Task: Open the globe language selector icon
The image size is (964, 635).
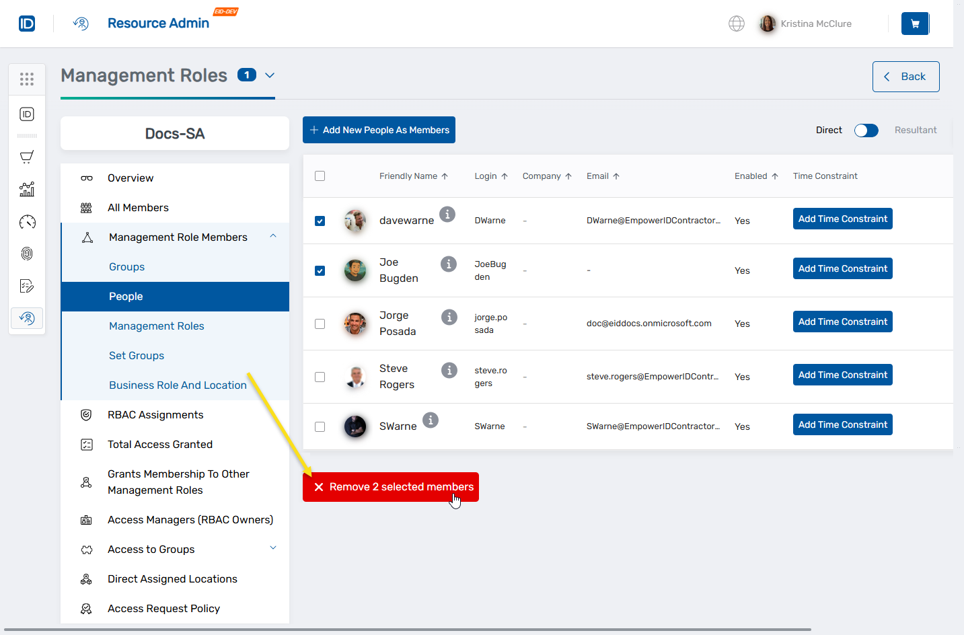Action: (737, 24)
